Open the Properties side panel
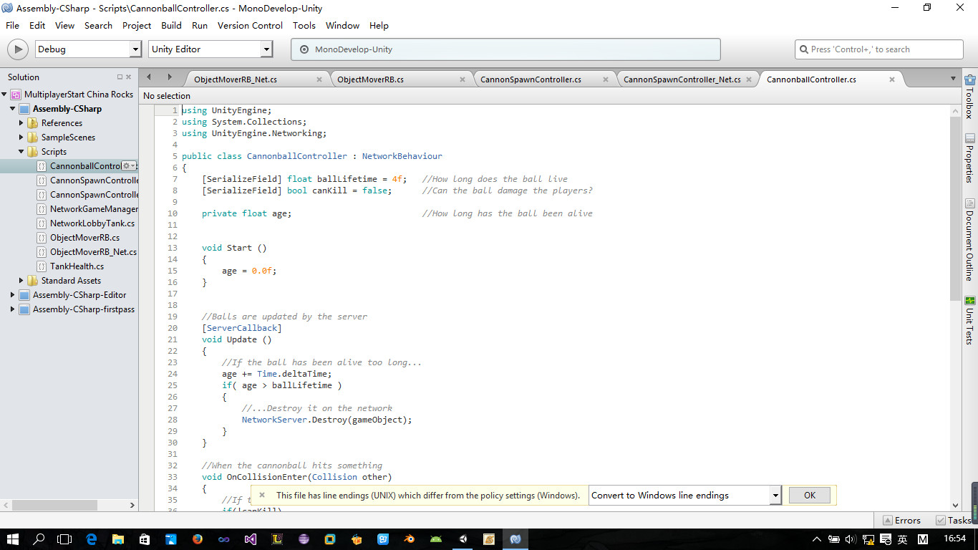Viewport: 978px width, 550px height. (969, 158)
